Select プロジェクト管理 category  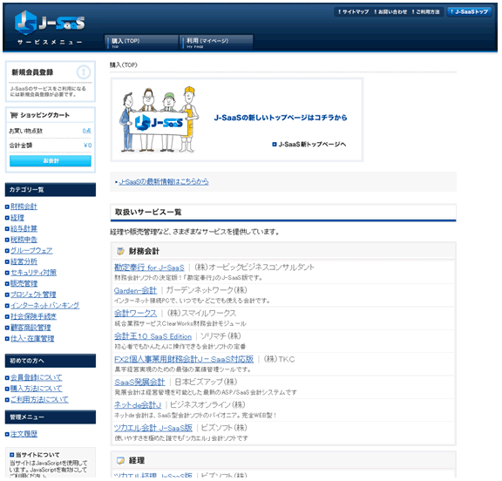click(x=33, y=295)
